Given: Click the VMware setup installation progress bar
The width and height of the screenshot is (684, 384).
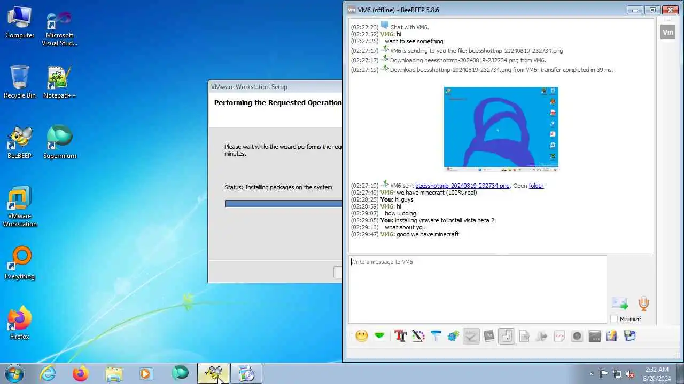Looking at the screenshot, I should click(283, 204).
